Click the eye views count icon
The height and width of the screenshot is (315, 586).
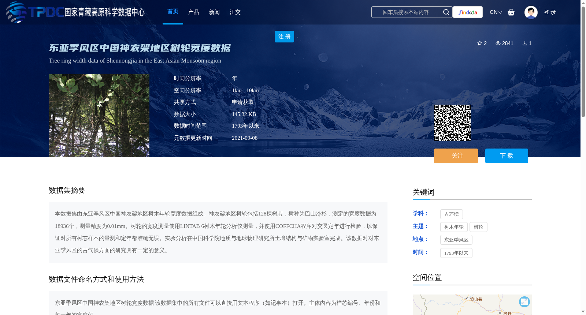point(498,43)
